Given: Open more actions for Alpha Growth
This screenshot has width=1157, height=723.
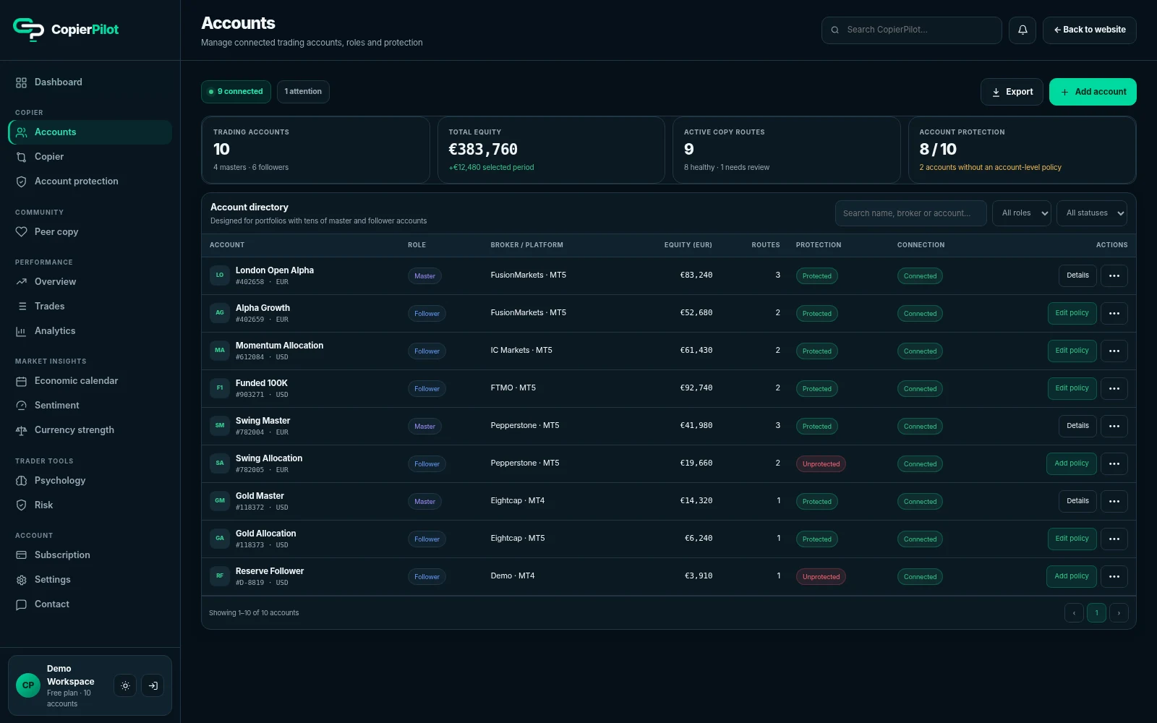Looking at the screenshot, I should tap(1114, 313).
